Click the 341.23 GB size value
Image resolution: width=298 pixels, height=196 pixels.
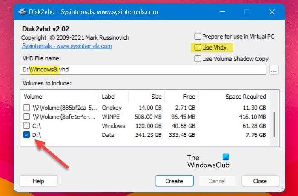(x=149, y=135)
